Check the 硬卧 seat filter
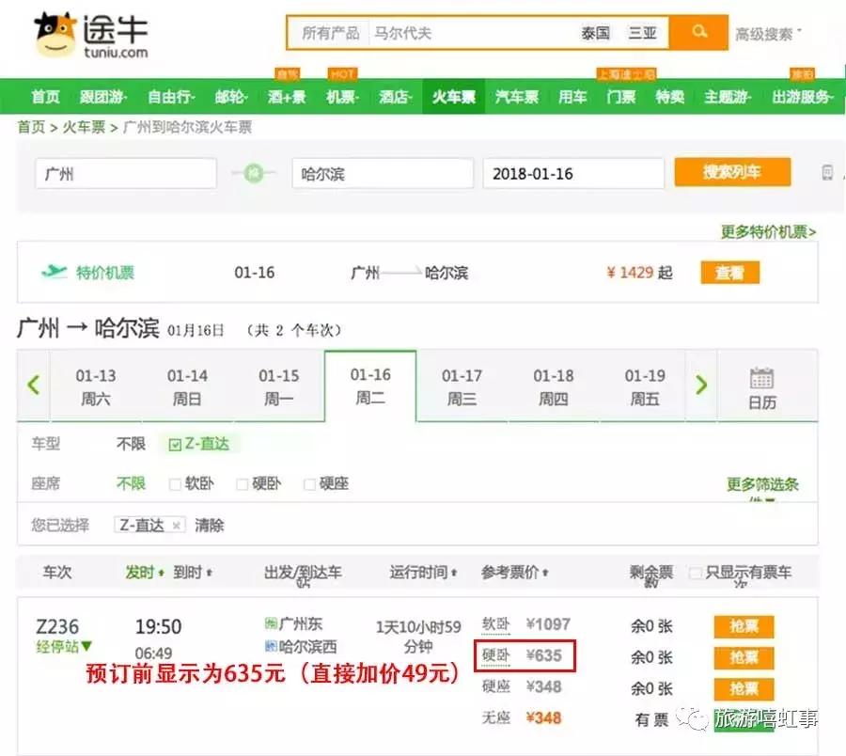This screenshot has width=846, height=756. tap(241, 483)
